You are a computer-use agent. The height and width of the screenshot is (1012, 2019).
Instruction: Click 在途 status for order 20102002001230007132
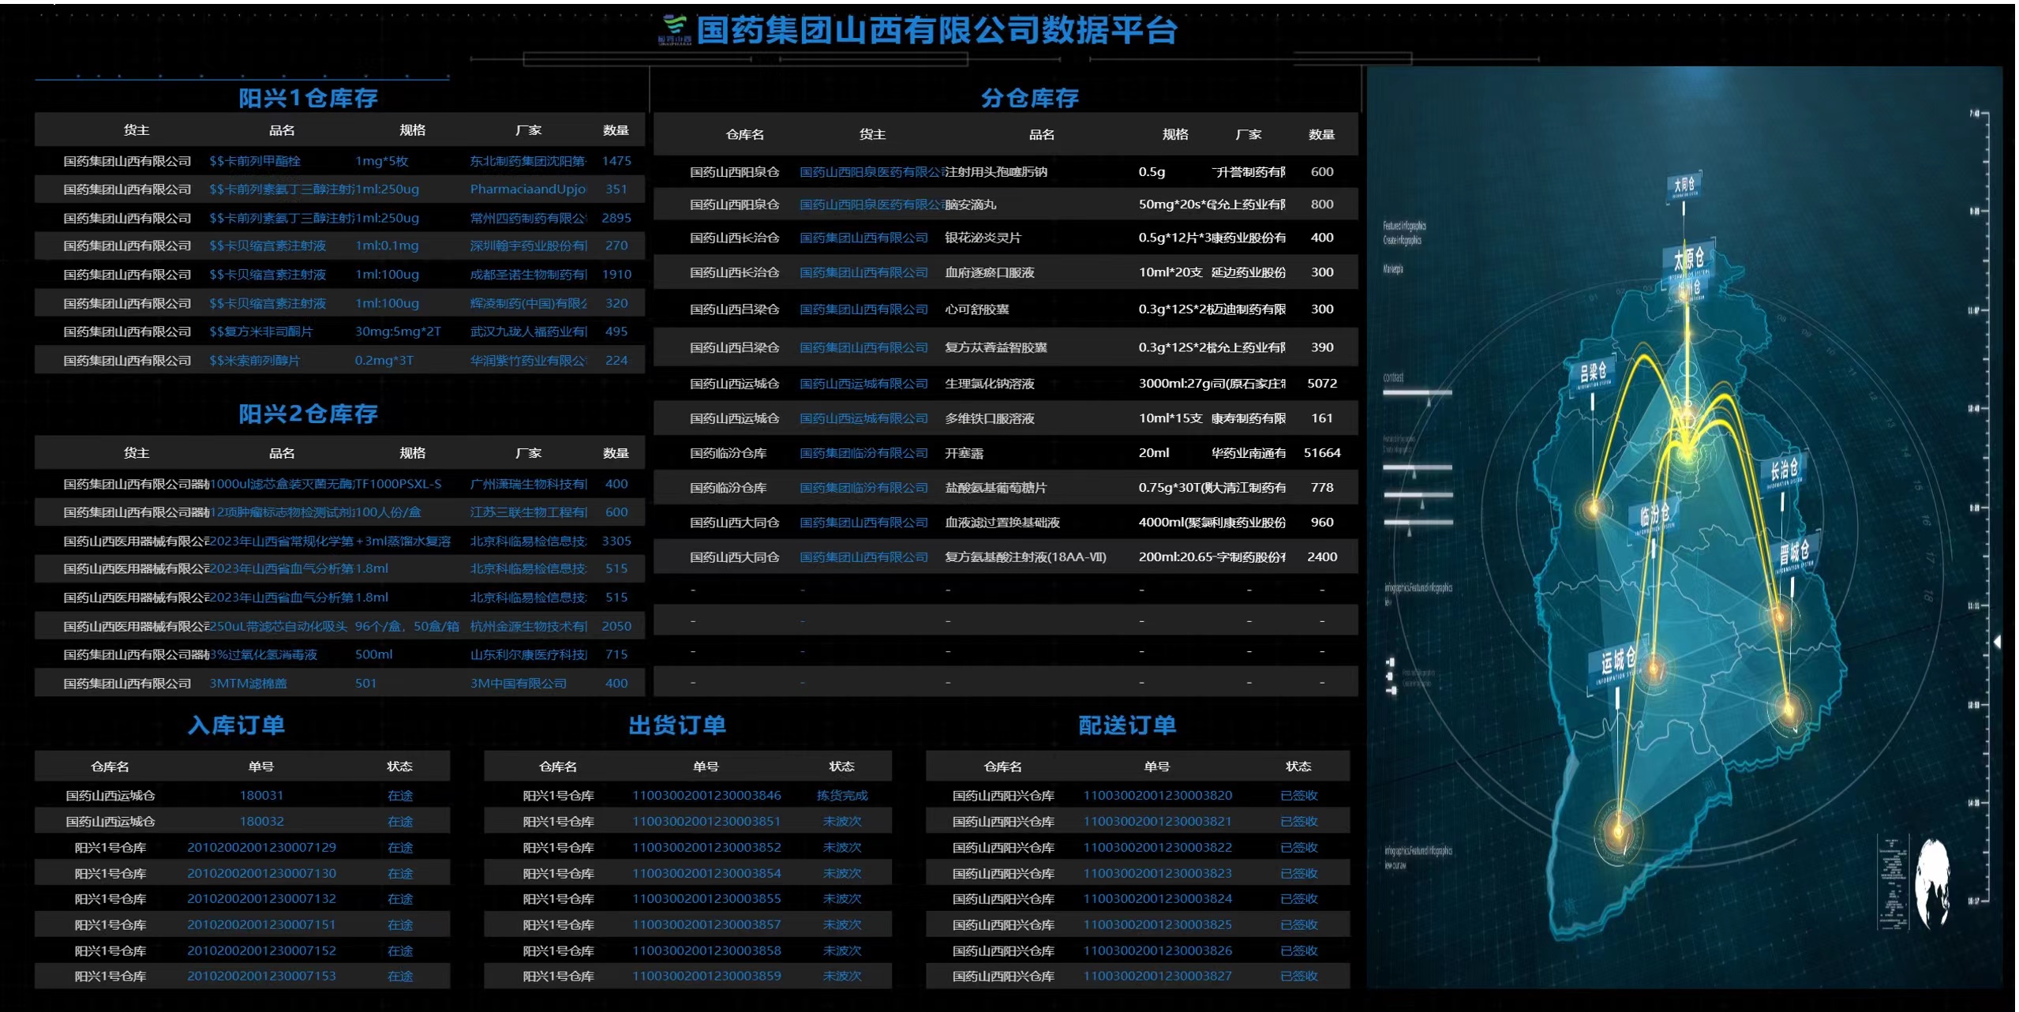click(400, 899)
